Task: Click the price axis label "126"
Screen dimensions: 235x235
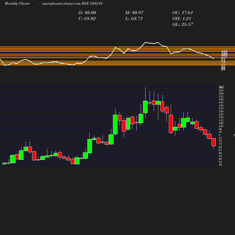Action: pyautogui.click(x=221, y=111)
